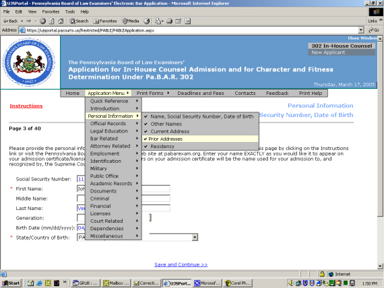Viewport: 384px width, 288px height.
Task: Open the Mail button dropdown arrow
Action: pyautogui.click(x=162, y=21)
